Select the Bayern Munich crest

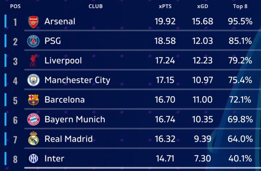(x=33, y=119)
